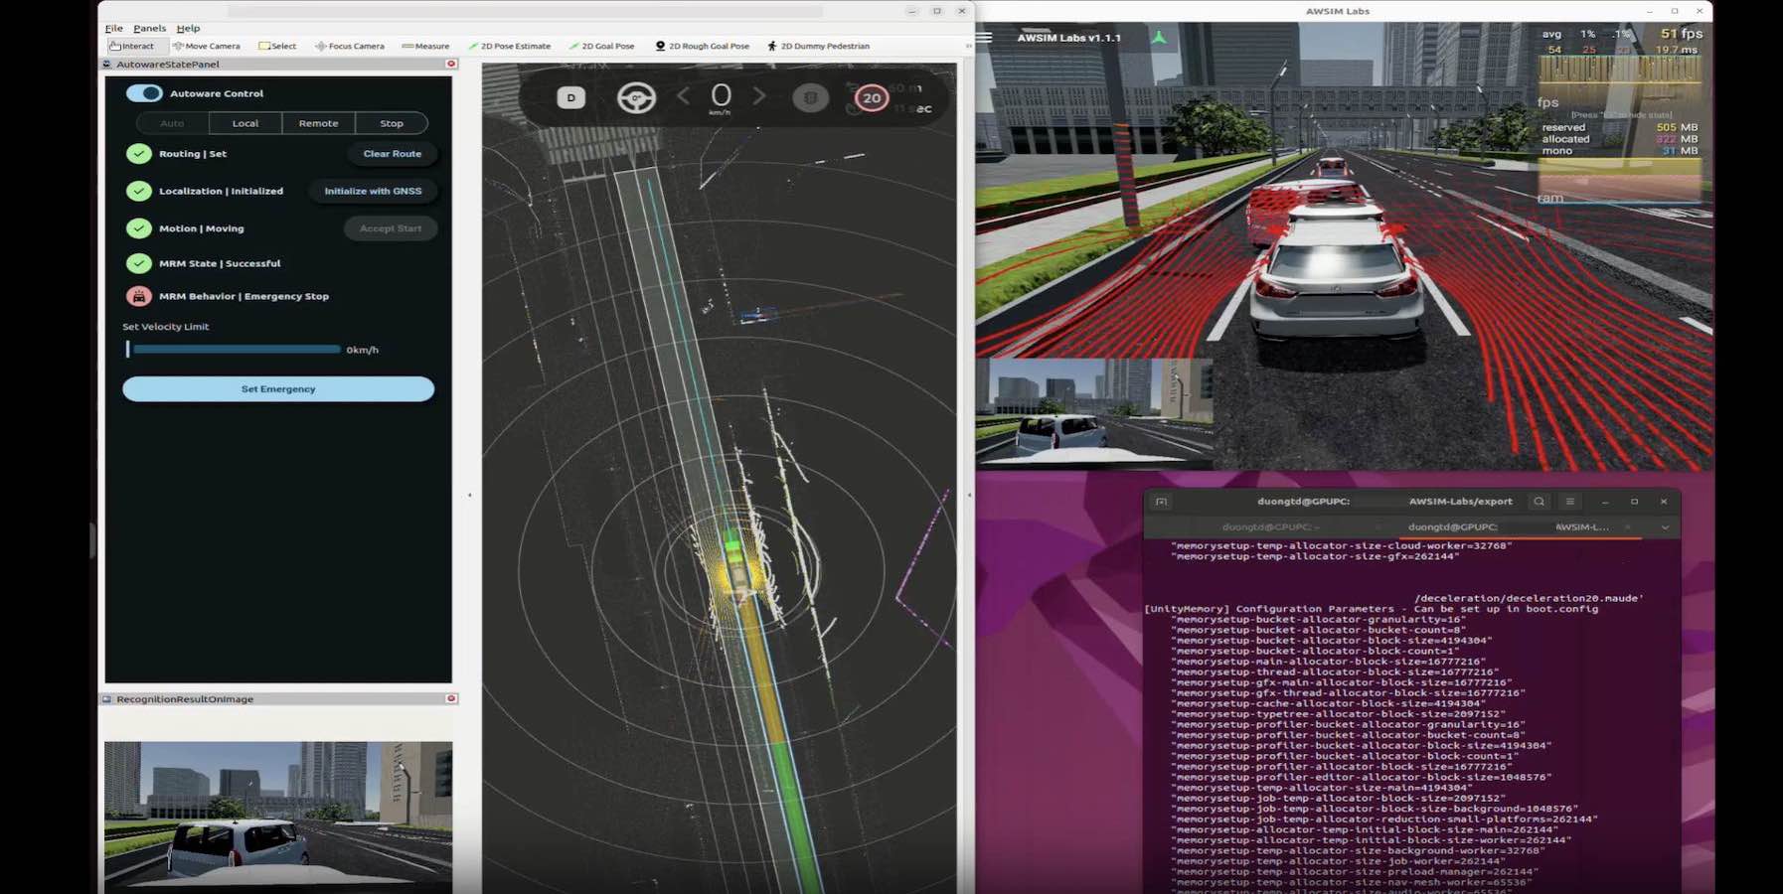Switch operation mode to Auto
This screenshot has width=1783, height=894.
click(x=172, y=123)
